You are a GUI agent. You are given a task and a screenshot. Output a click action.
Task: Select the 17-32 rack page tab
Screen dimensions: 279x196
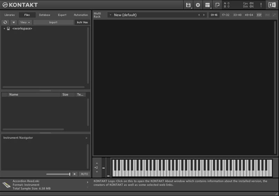[x=226, y=15]
